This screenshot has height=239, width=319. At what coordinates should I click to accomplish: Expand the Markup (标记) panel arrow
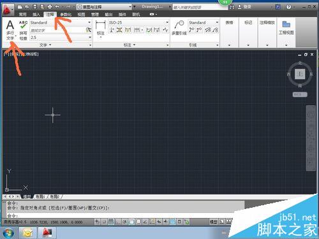point(248,45)
